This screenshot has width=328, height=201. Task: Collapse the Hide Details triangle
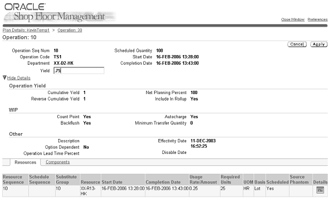(5, 78)
